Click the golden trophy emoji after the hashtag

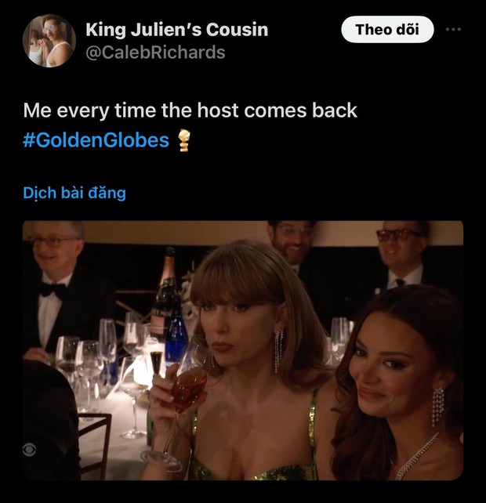tap(183, 140)
